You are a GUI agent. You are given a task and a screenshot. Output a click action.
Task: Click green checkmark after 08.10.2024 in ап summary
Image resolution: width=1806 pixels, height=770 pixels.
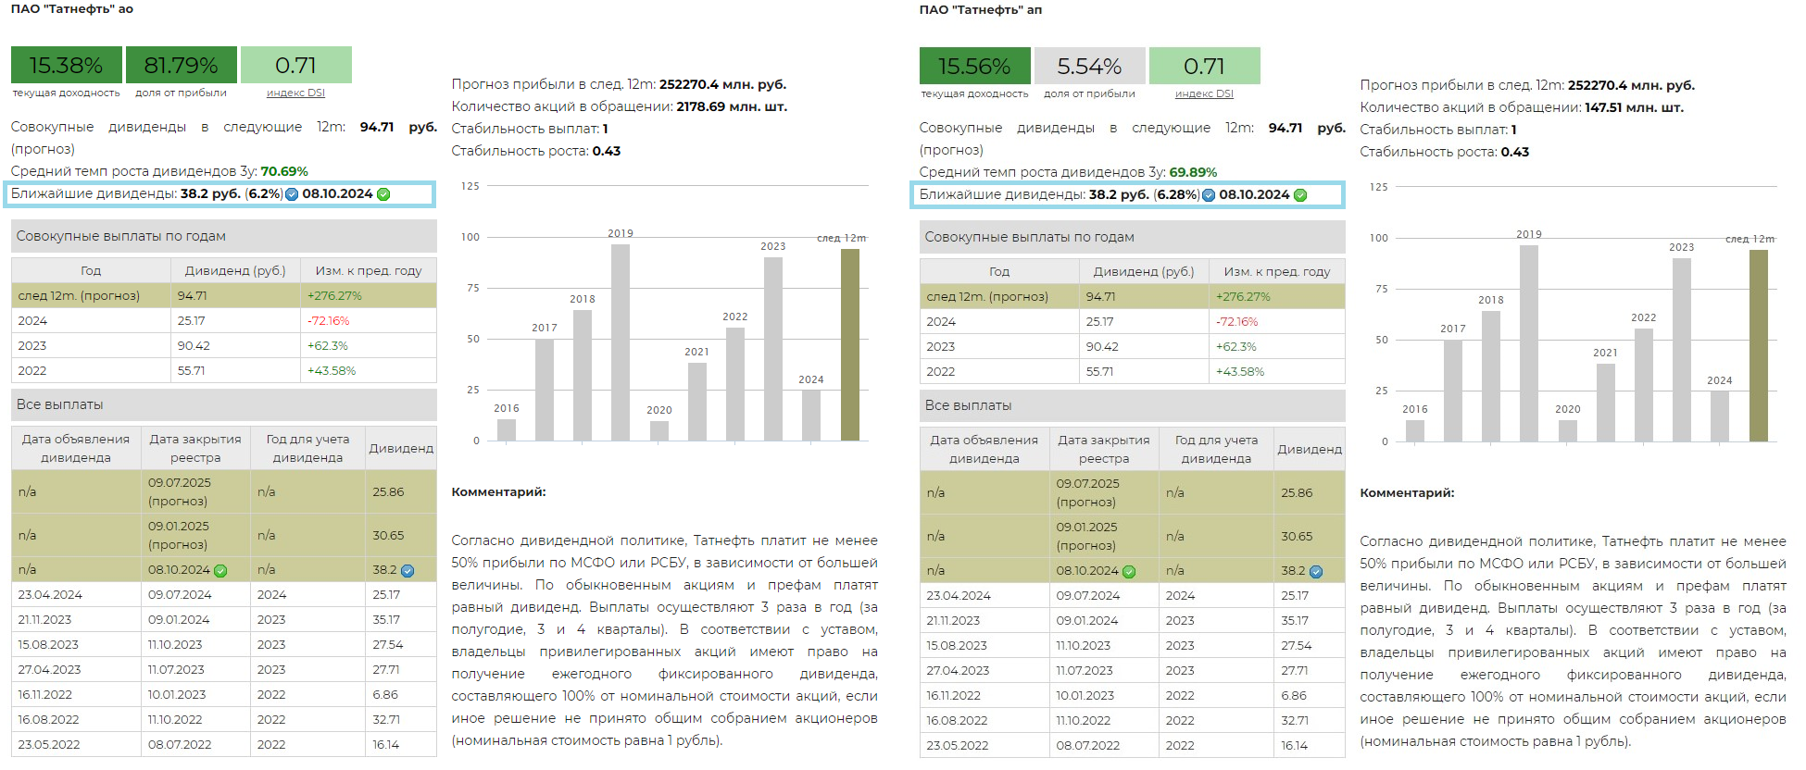[1300, 195]
